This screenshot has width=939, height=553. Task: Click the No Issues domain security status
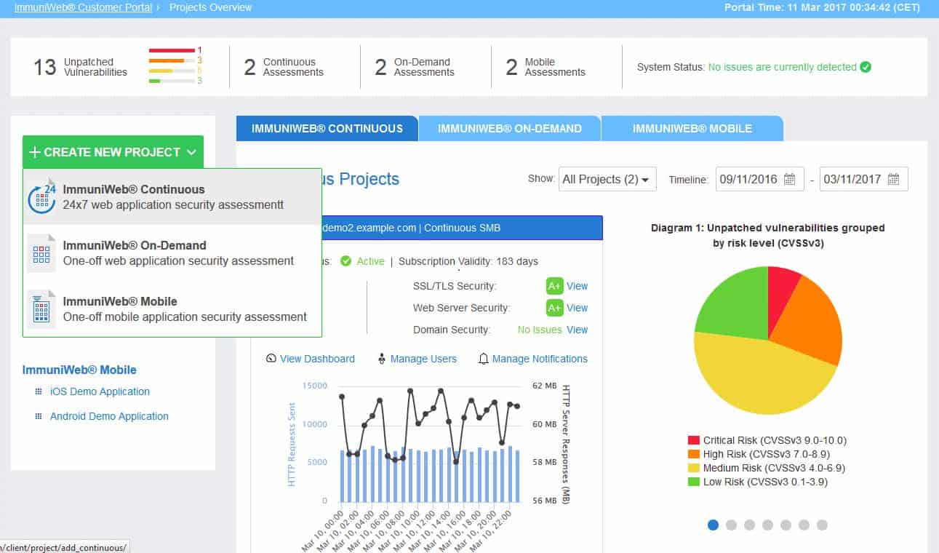point(540,330)
